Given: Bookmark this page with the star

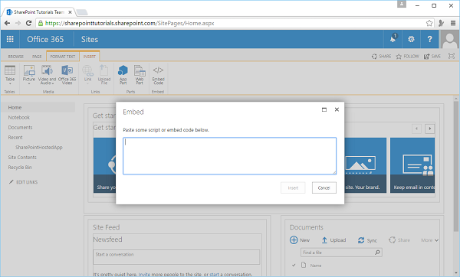Looking at the screenshot, I should (x=429, y=23).
